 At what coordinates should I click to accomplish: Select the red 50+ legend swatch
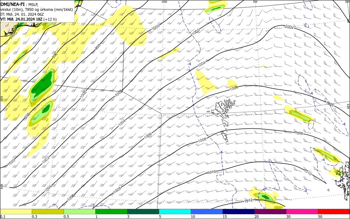[334, 212]
